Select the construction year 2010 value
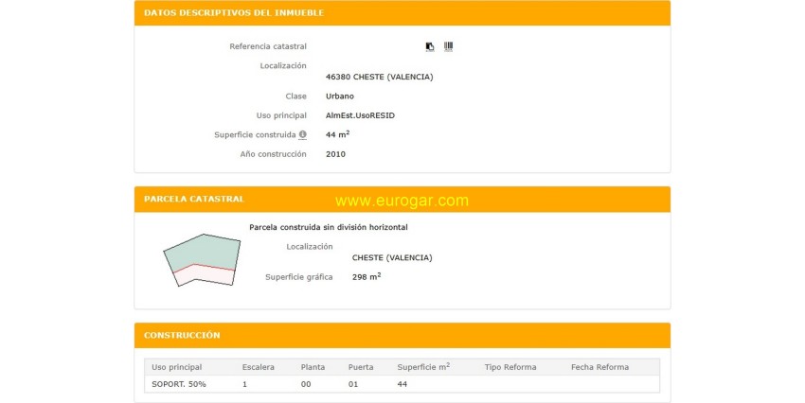This screenshot has width=805, height=403. tap(335, 154)
